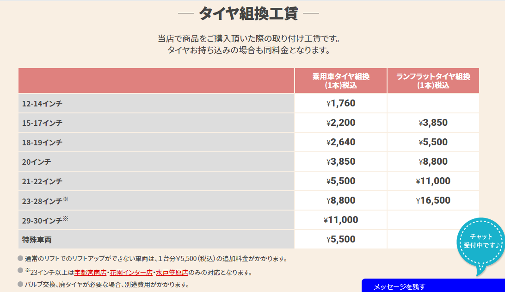Image resolution: width=505 pixels, height=292 pixels.
Task: Select the ランフラットタイヤ組換 column header
Action: click(433, 81)
